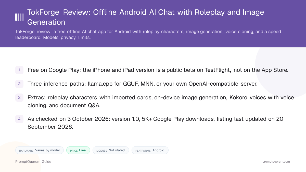Click the number 4 badge
Image resolution: width=306 pixels, height=172 pixels.
(19, 119)
